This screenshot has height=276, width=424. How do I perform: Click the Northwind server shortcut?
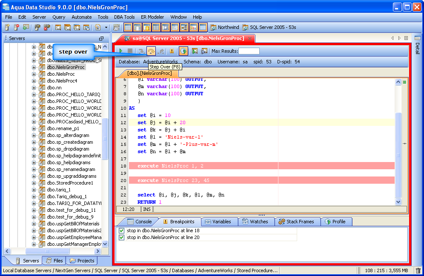click(x=224, y=27)
